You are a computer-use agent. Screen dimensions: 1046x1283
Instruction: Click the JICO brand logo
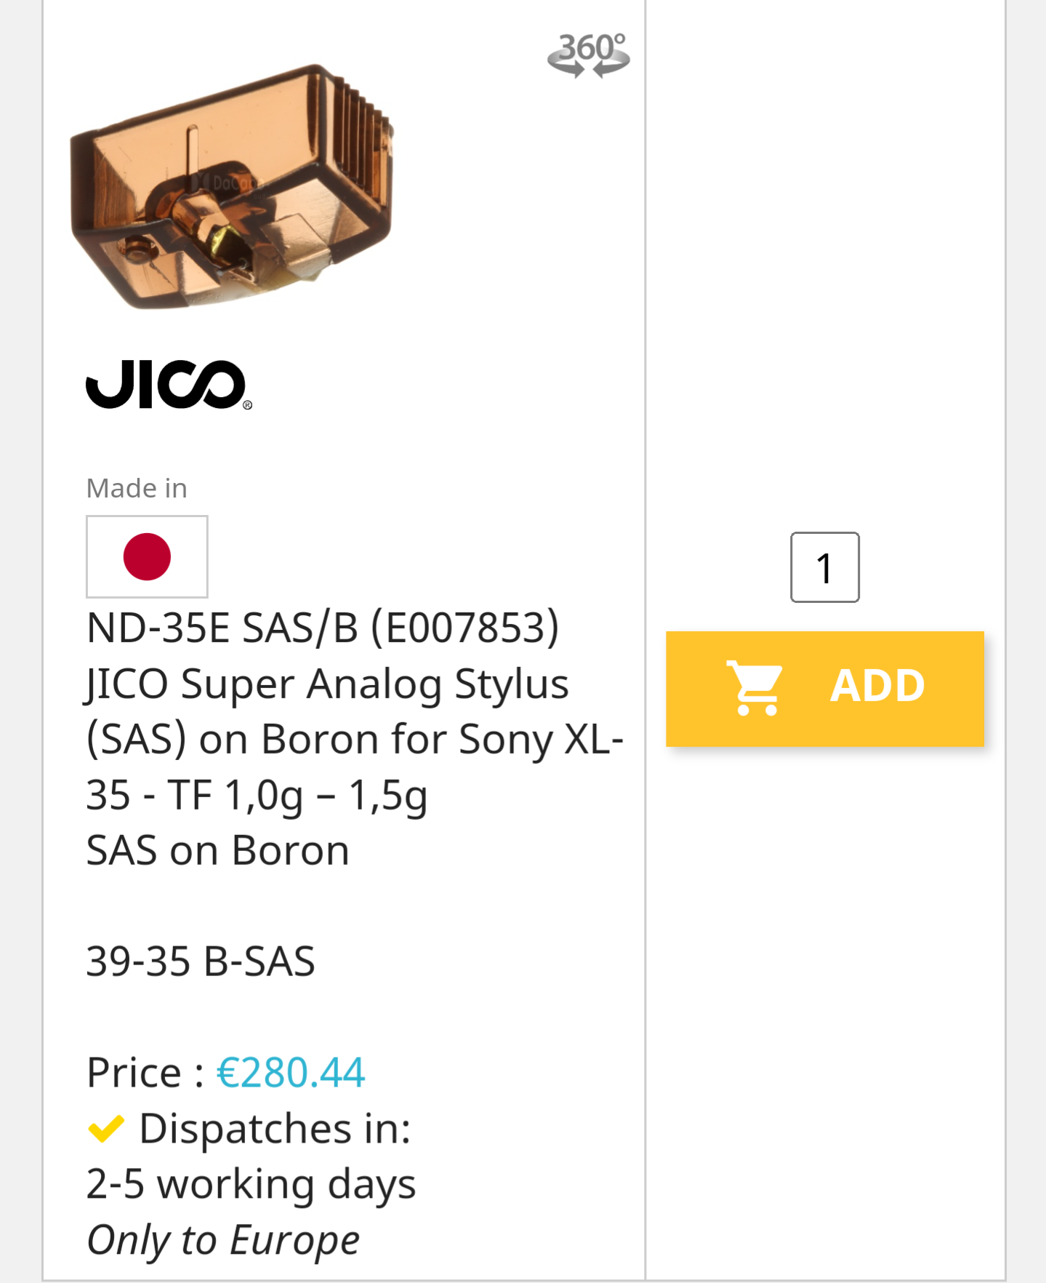[x=169, y=385]
